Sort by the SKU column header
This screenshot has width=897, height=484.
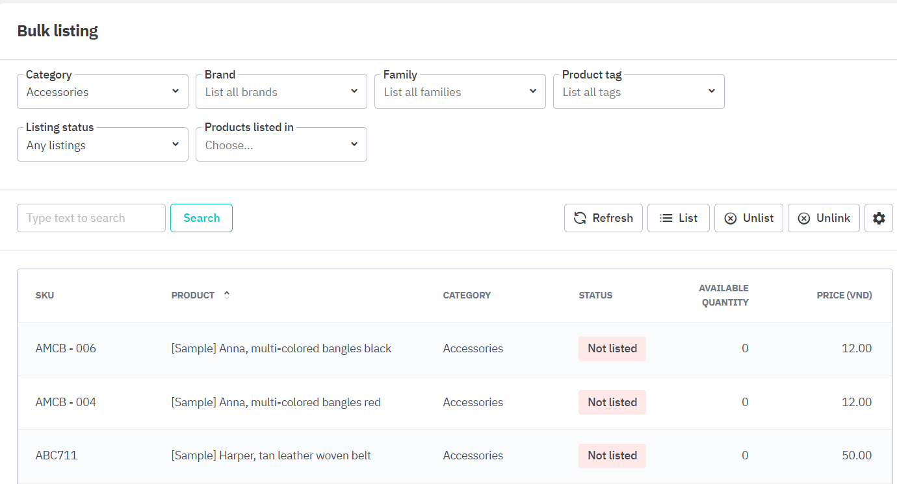pyautogui.click(x=45, y=295)
